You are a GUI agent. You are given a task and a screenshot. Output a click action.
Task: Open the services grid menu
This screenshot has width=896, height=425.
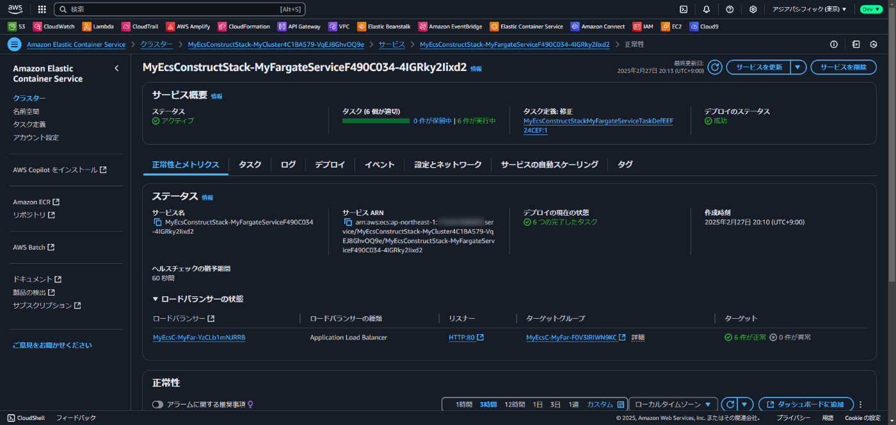pos(42,10)
